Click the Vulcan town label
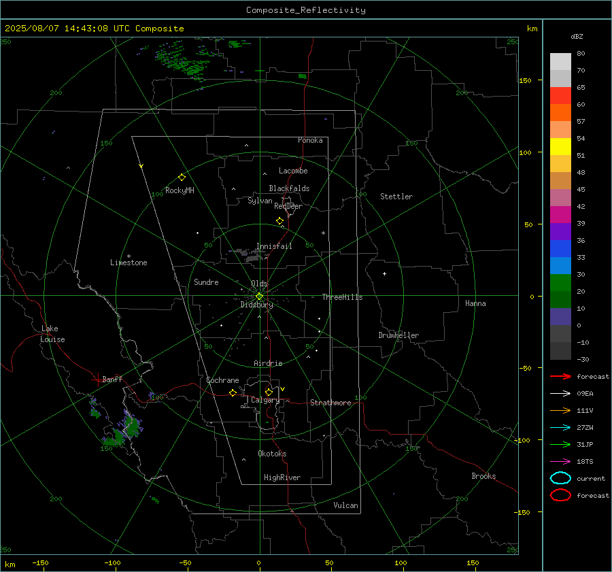This screenshot has height=572, width=612. click(x=346, y=505)
